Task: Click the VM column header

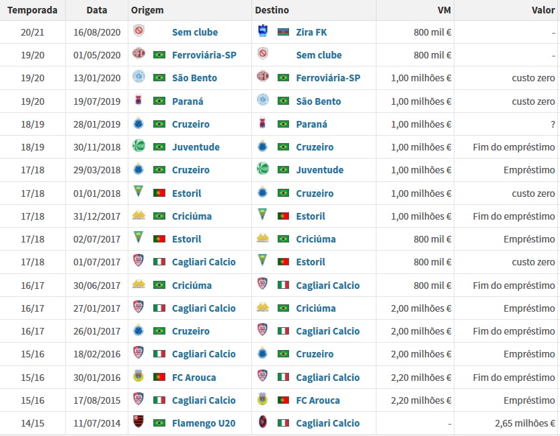Action: coord(443,10)
